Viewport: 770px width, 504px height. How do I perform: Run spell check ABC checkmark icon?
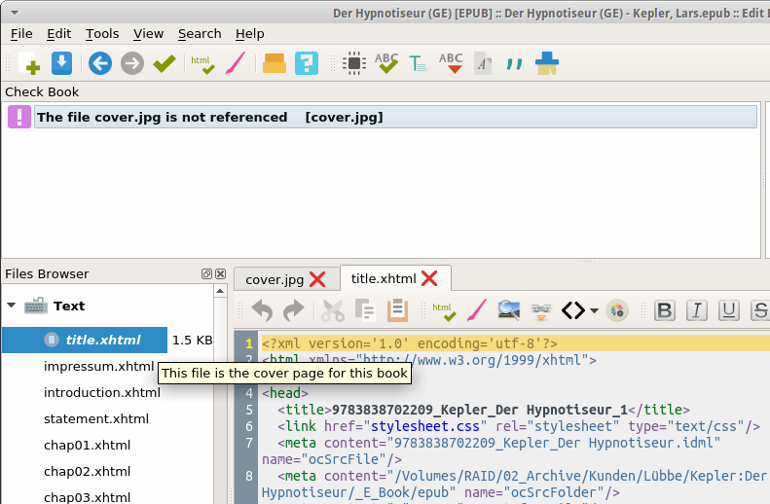[386, 64]
